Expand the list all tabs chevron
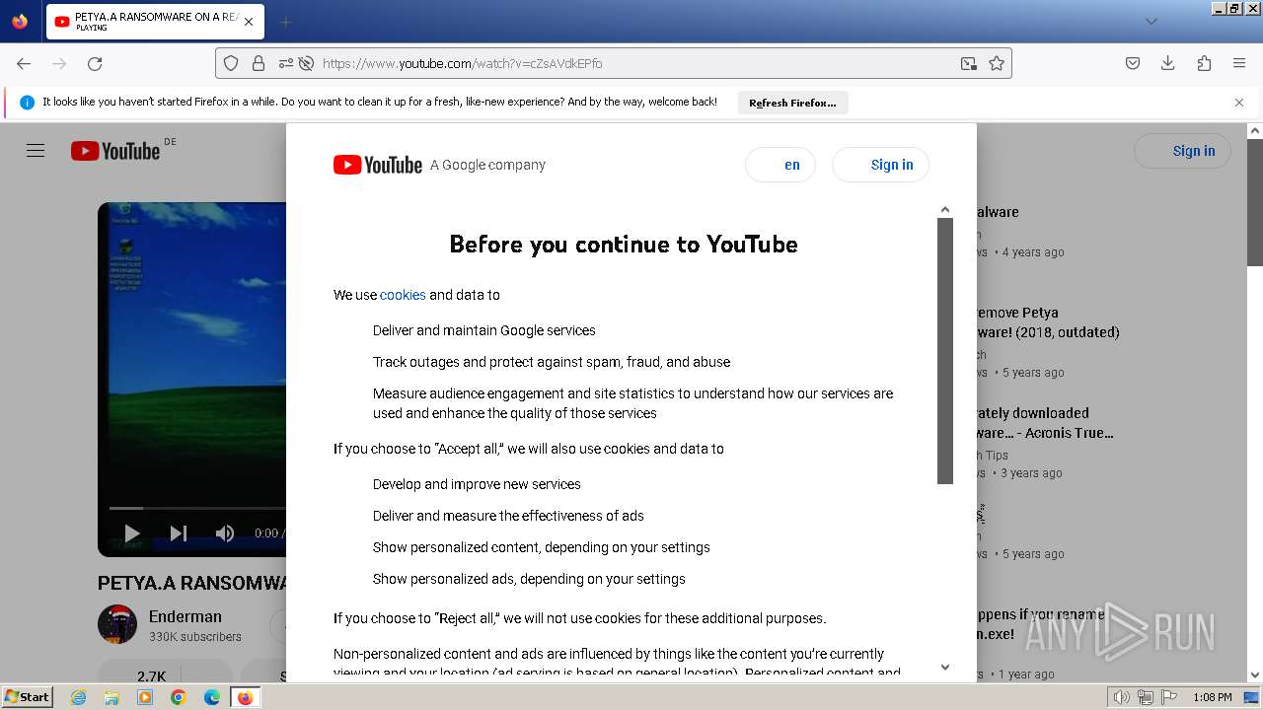The height and width of the screenshot is (710, 1263). 1151,22
